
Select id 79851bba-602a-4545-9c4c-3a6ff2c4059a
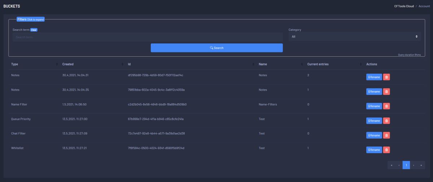(156, 90)
